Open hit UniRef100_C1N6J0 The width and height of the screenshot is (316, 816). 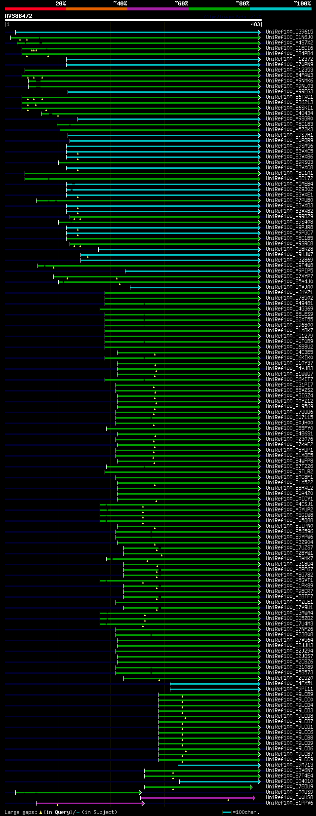pos(289,38)
